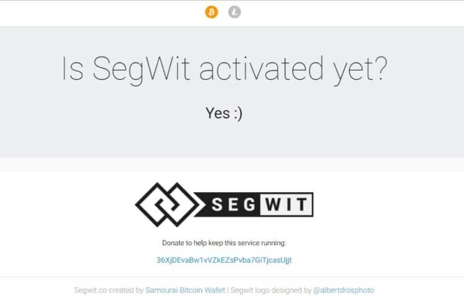Click the smiley ":)" after Yes

(238, 113)
